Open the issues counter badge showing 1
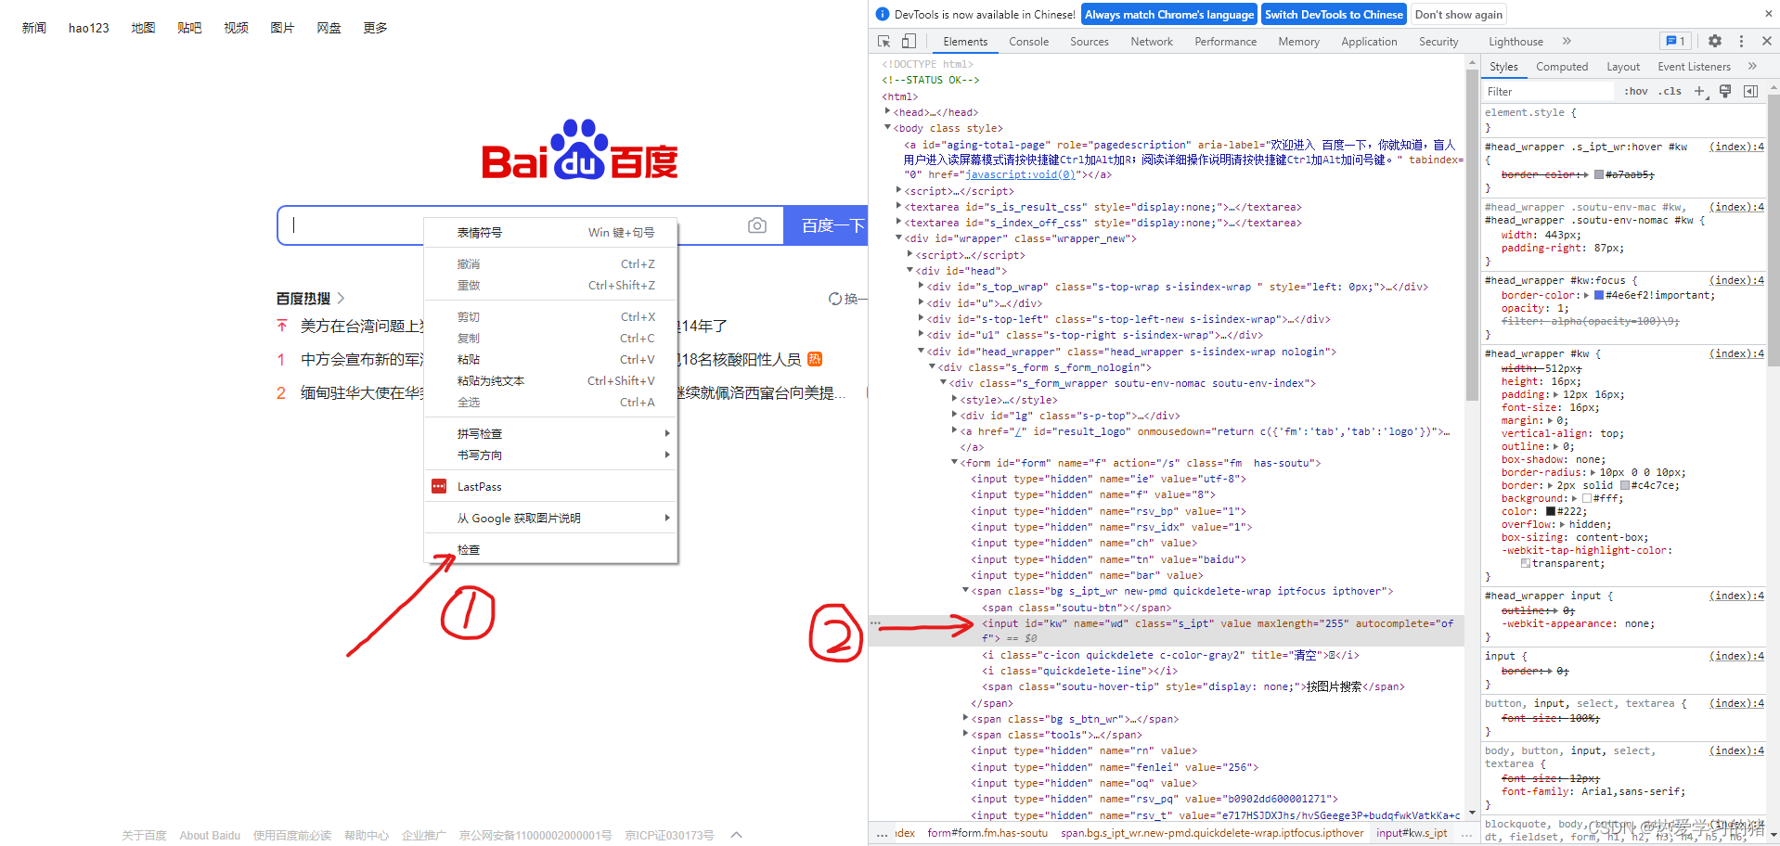 pos(1675,41)
